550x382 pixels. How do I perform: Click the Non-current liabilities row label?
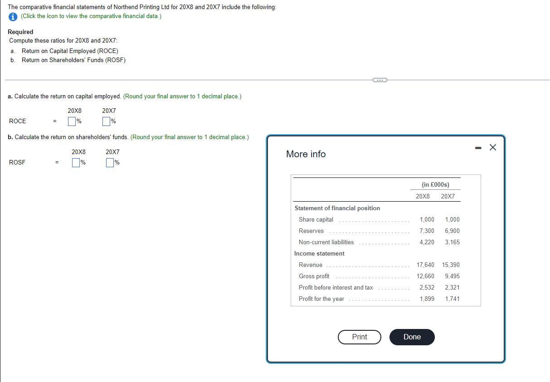tap(326, 242)
